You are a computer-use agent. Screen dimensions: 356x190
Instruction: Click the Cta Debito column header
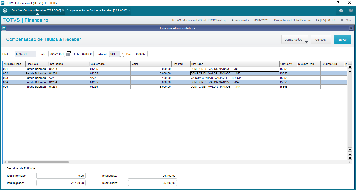click(x=69, y=64)
